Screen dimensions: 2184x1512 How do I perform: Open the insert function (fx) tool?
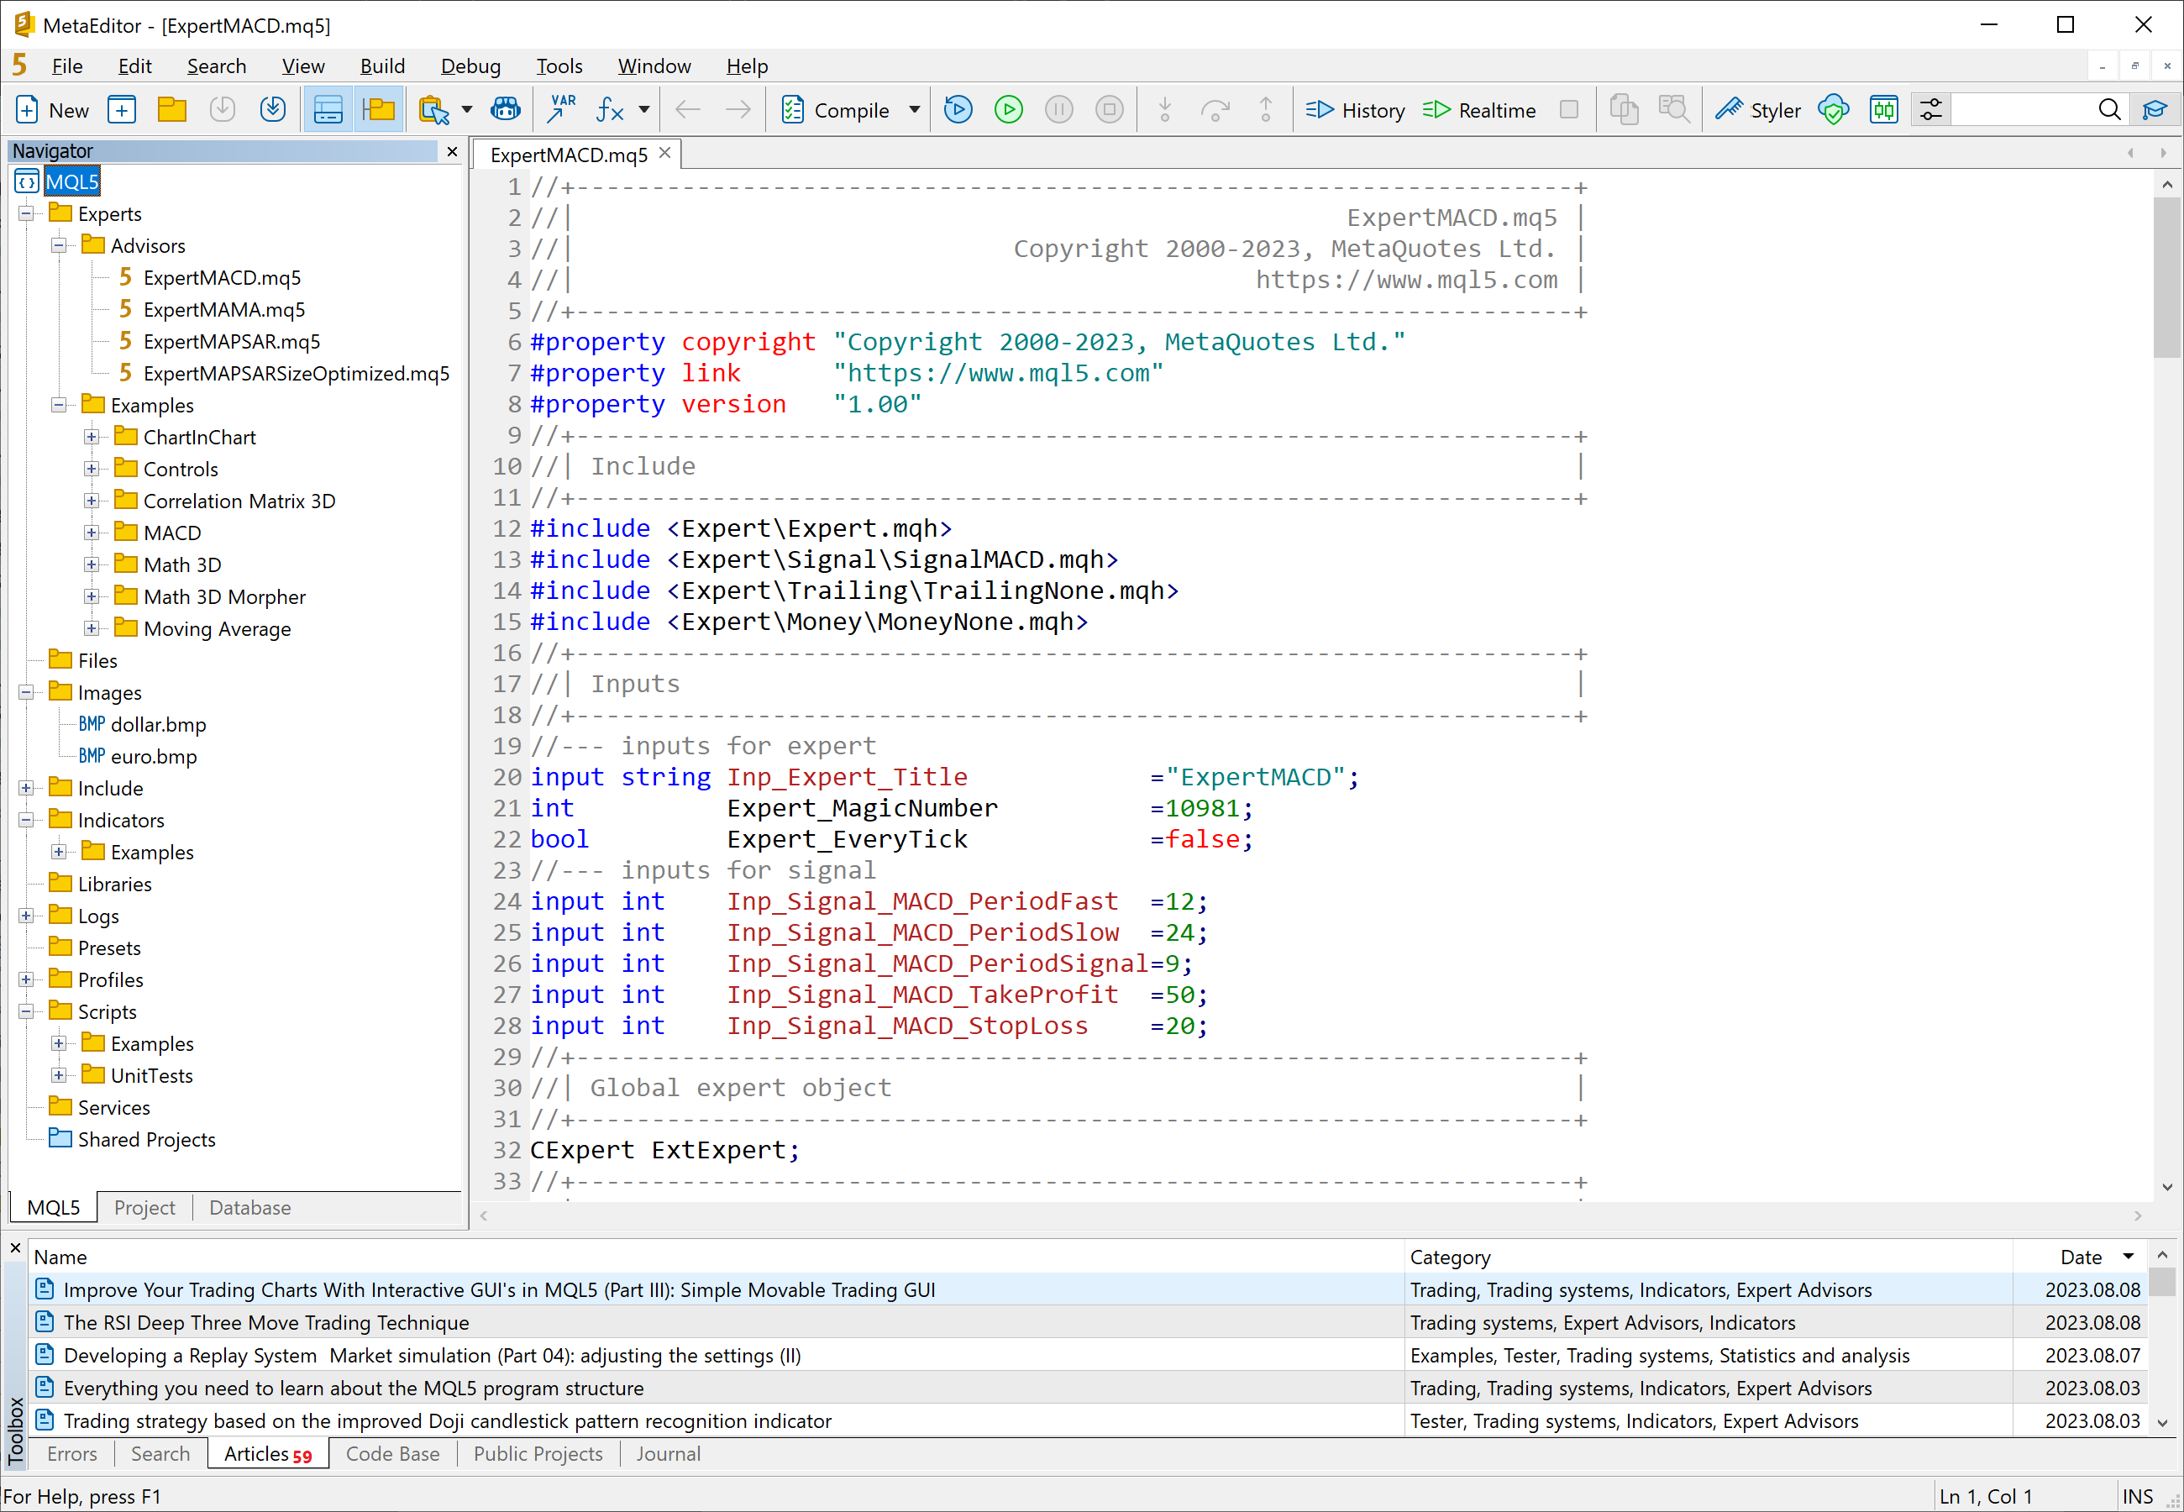pos(611,109)
